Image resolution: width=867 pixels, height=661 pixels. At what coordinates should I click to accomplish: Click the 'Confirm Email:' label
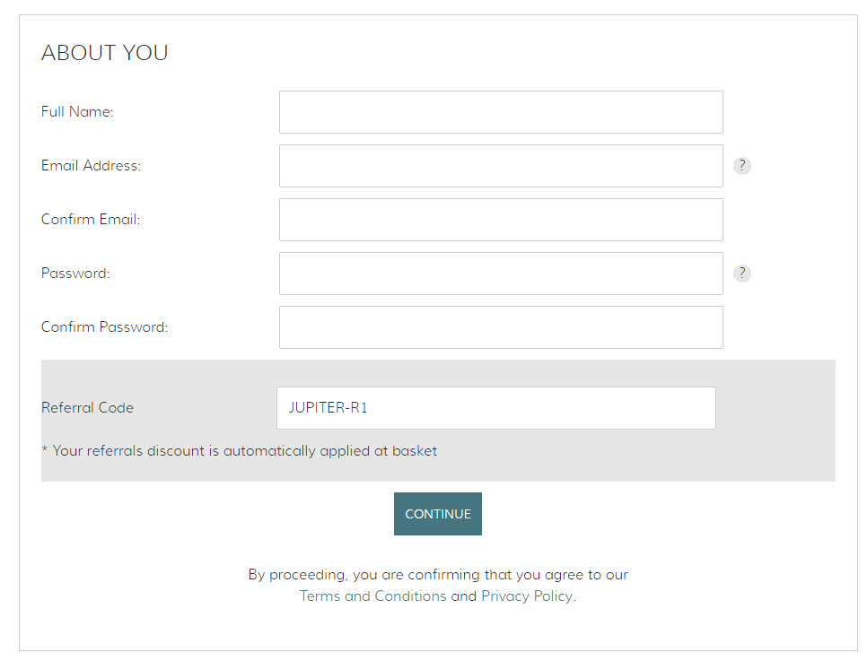(91, 220)
